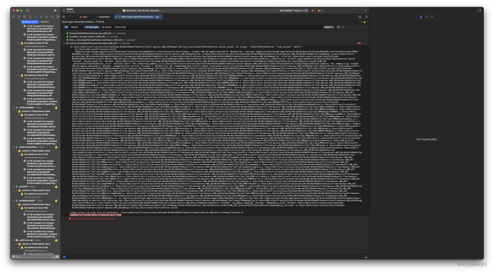Click the Export... button

click(x=328, y=27)
